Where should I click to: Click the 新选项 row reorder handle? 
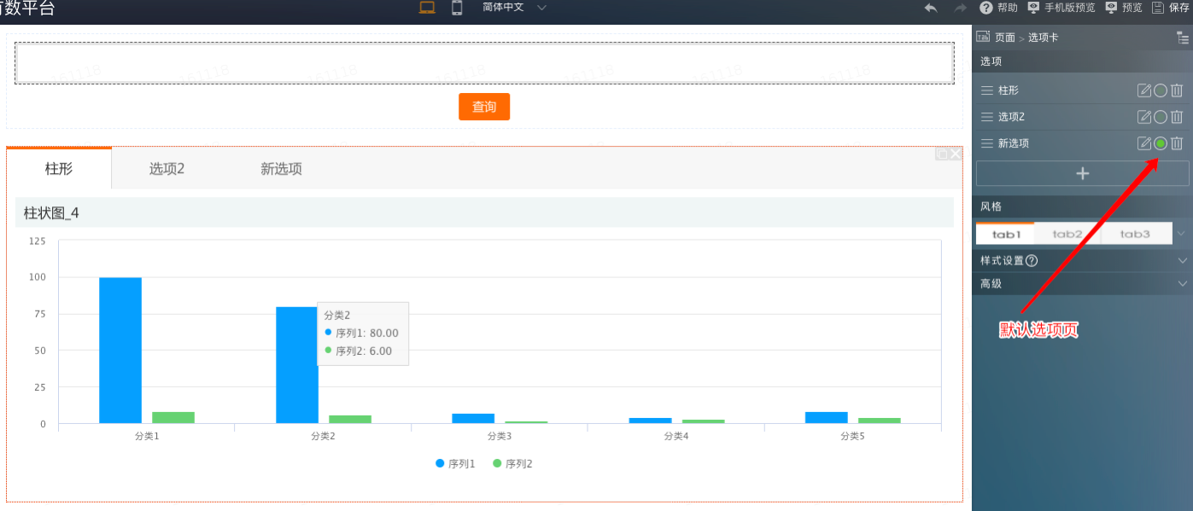pyautogui.click(x=986, y=143)
